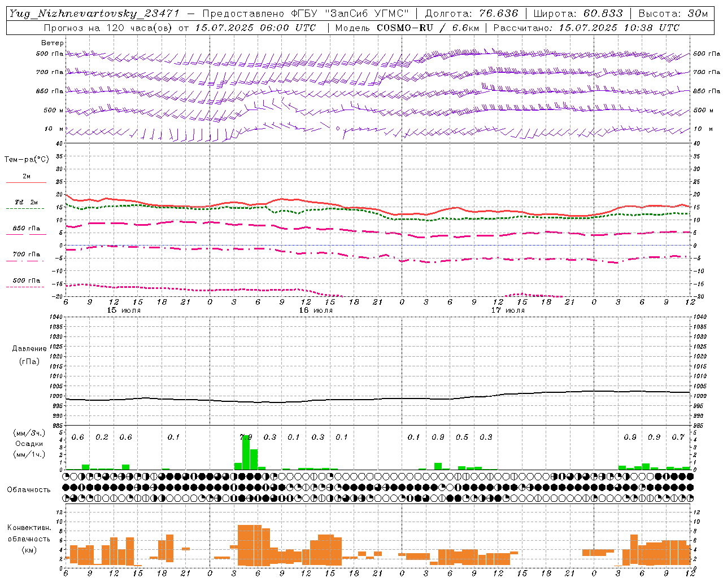The height and width of the screenshot is (578, 723).
Task: Click the '15 июля' date label
Action: (x=124, y=310)
